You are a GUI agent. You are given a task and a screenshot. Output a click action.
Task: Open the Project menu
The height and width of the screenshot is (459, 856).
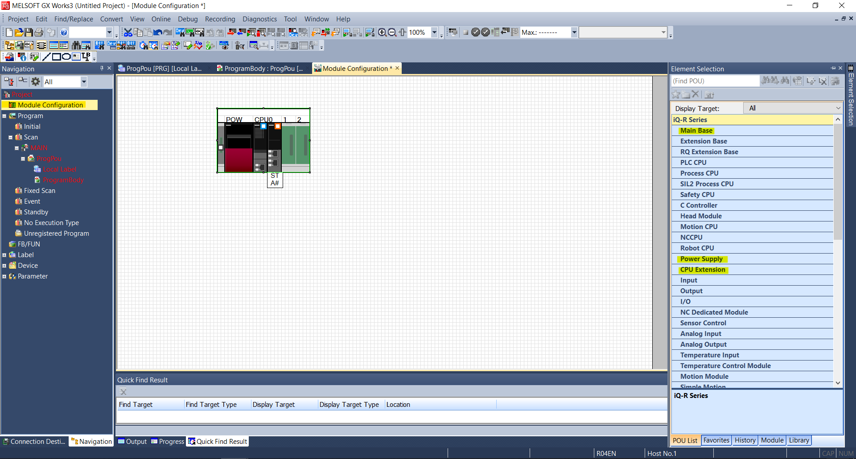pos(18,19)
